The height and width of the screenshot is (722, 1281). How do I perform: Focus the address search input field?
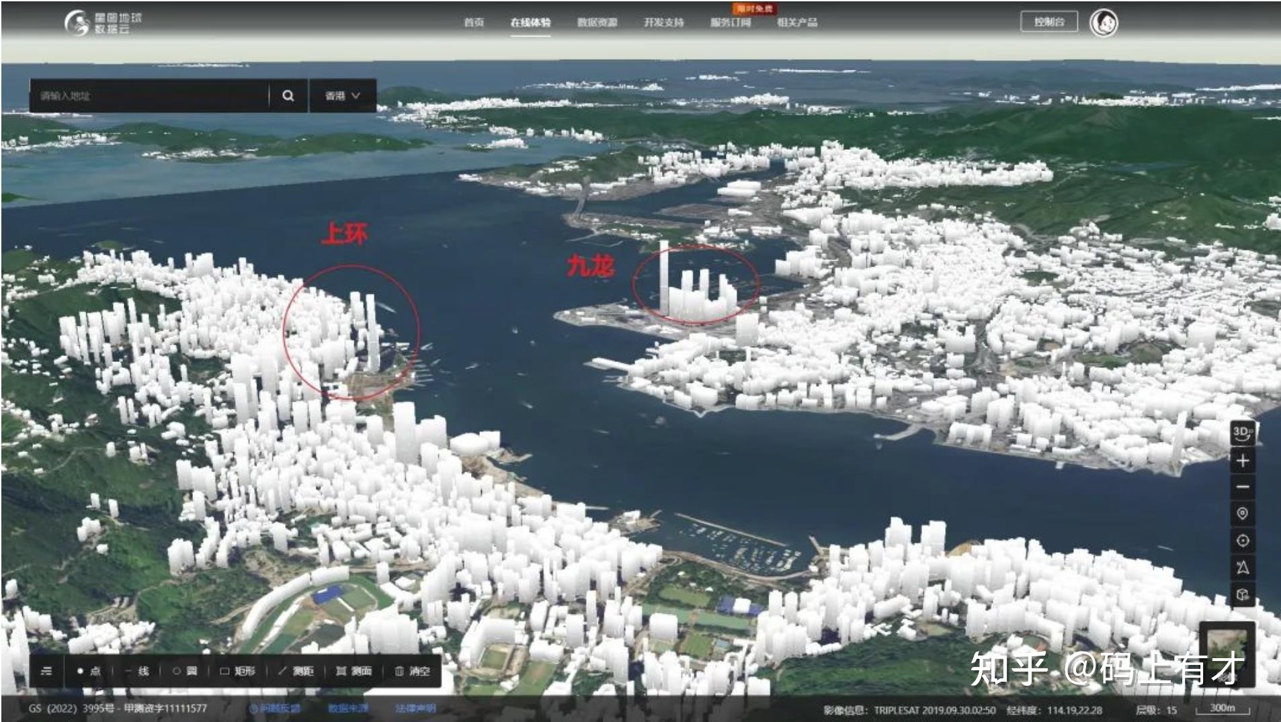[149, 95]
